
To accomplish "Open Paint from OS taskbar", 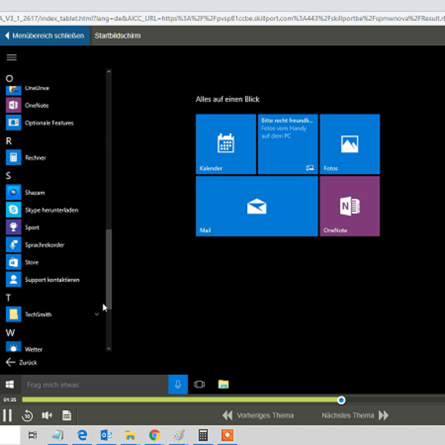I will [179, 435].
